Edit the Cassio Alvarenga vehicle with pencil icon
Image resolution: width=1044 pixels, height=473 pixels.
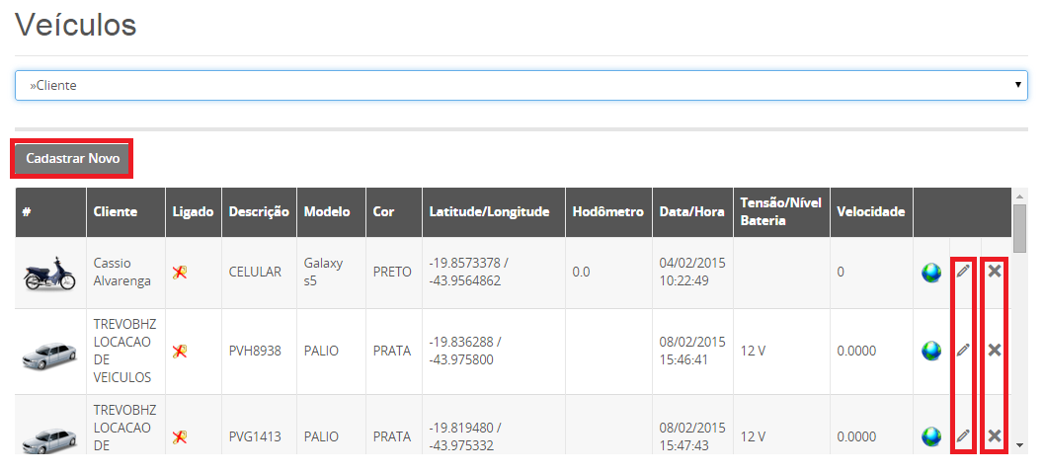tap(963, 271)
